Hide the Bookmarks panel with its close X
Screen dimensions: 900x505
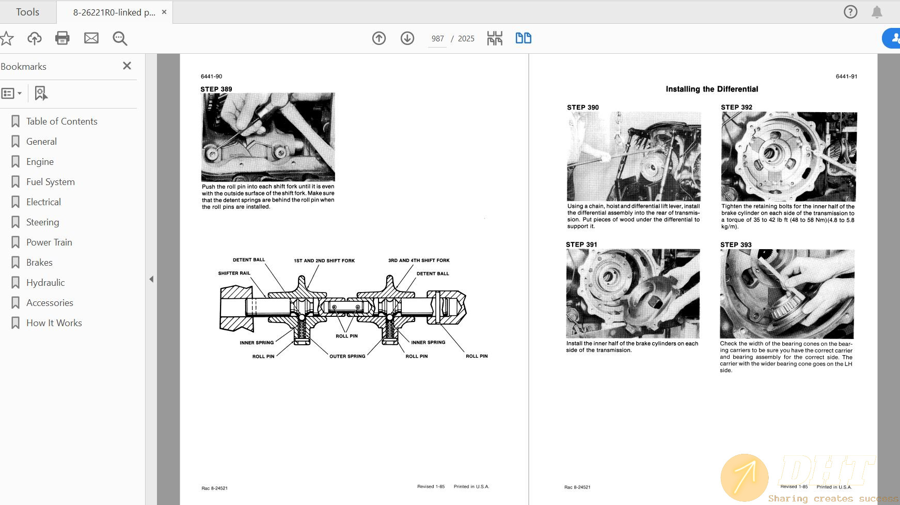[127, 66]
